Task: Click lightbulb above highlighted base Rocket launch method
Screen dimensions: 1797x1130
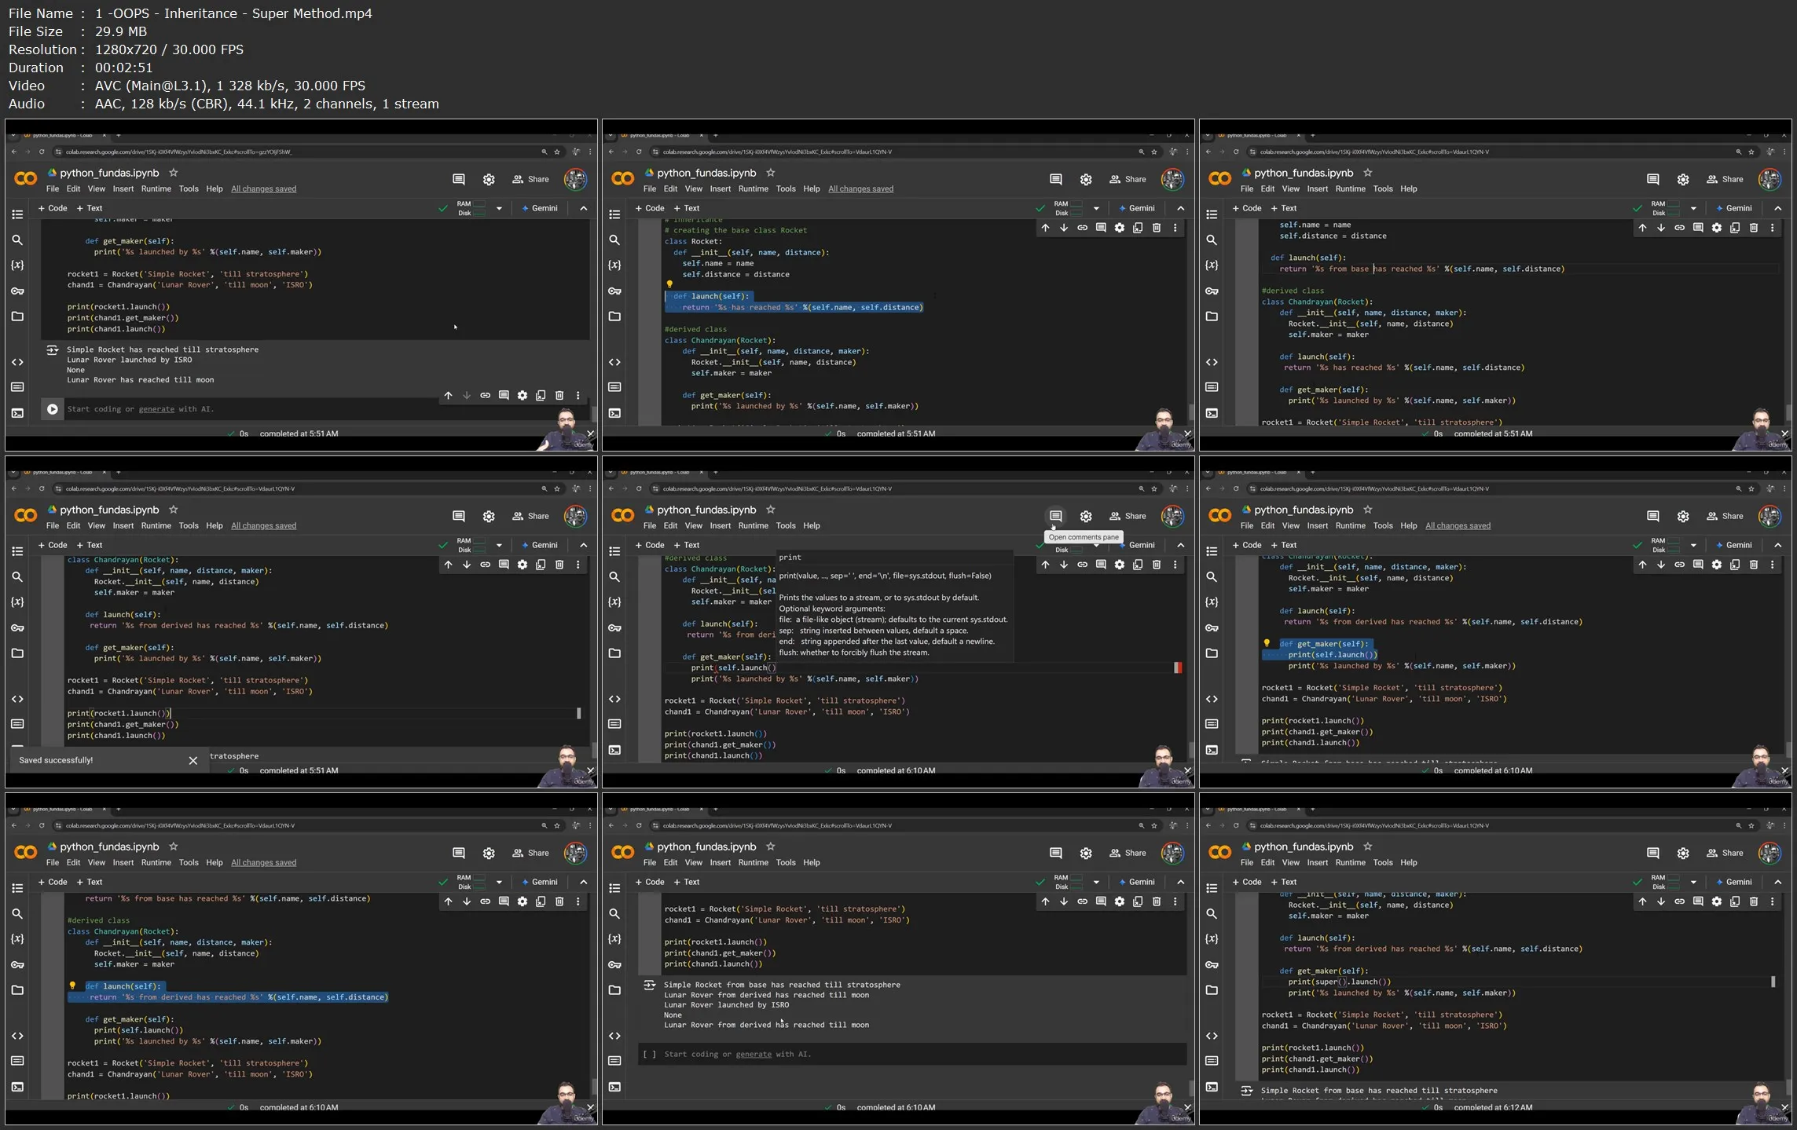Action: [669, 284]
